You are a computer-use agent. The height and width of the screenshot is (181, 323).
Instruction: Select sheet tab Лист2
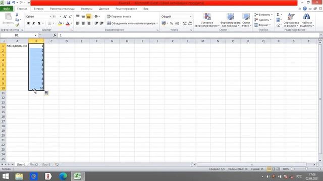[34, 164]
